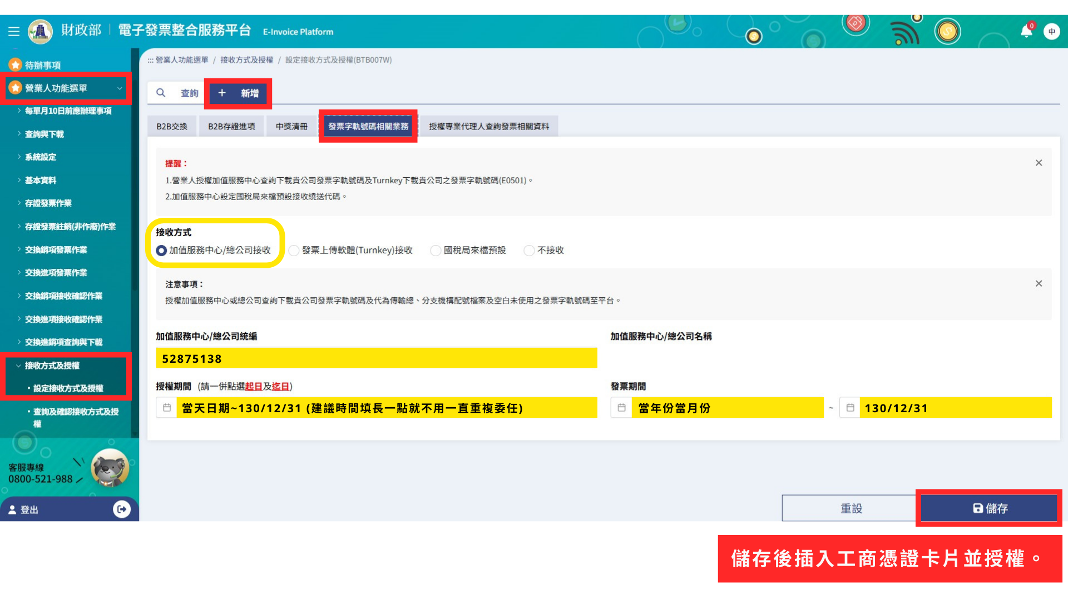Click the notification bell icon

coord(1026,32)
